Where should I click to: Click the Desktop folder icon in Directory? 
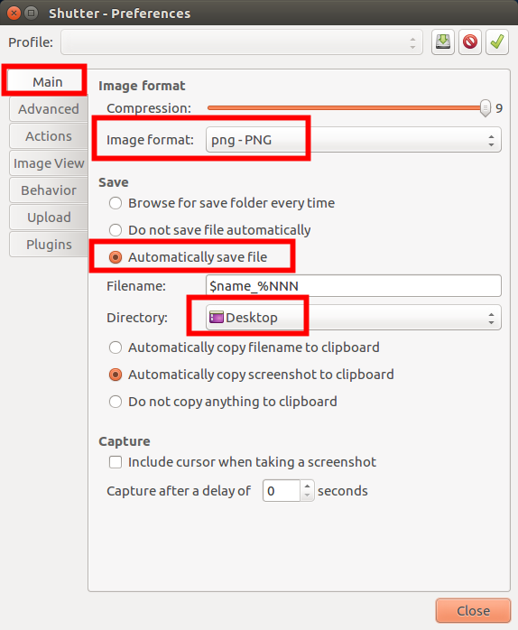point(217,318)
